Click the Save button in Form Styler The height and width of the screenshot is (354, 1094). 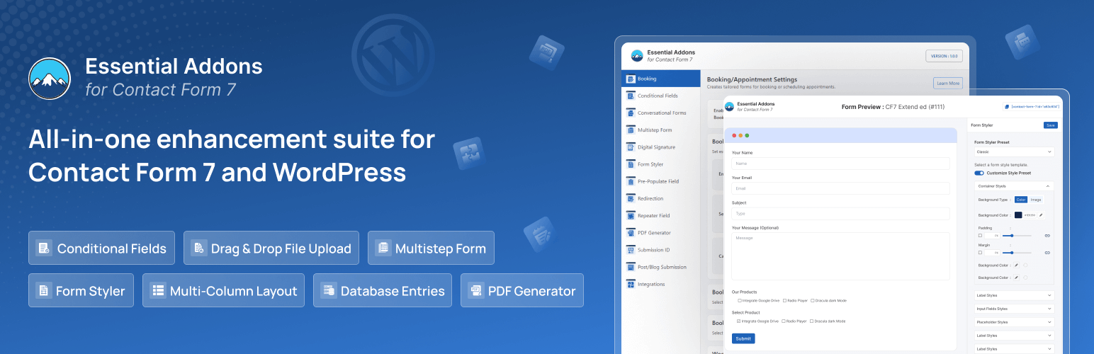(1051, 125)
